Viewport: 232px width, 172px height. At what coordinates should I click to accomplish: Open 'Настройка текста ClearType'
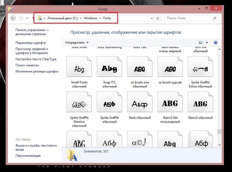click(36, 59)
